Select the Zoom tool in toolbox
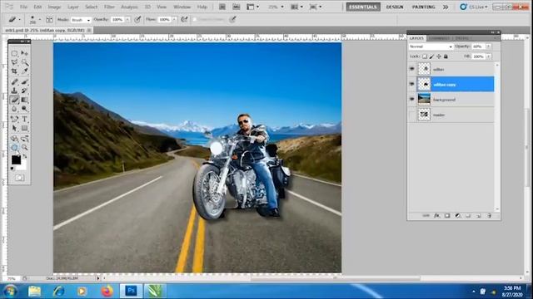Viewport: 533px width, 299px height. [x=24, y=148]
